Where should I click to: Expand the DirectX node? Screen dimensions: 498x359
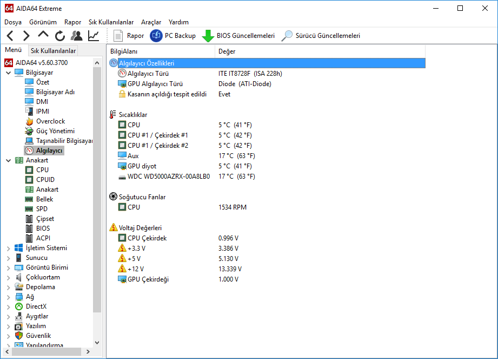coord(8,307)
